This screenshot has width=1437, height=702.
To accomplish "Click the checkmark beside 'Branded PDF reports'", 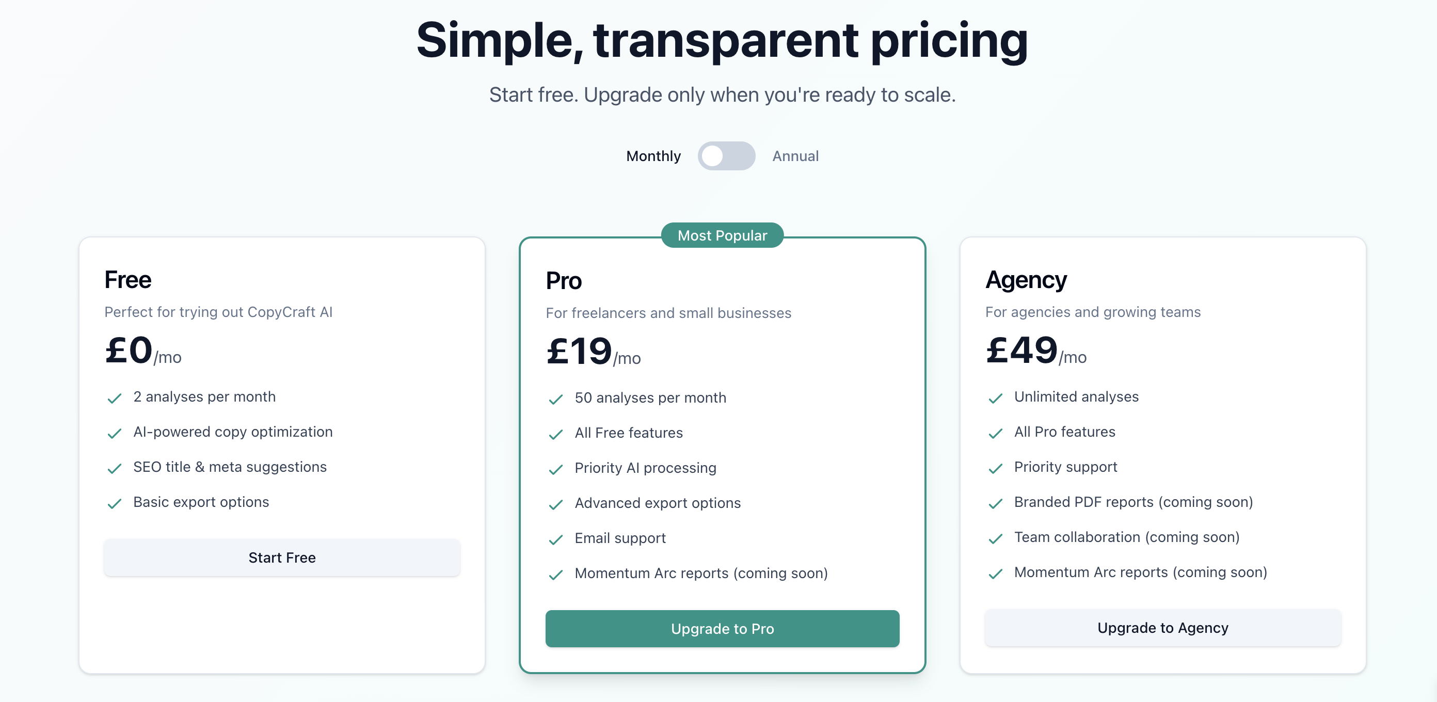I will pyautogui.click(x=995, y=503).
